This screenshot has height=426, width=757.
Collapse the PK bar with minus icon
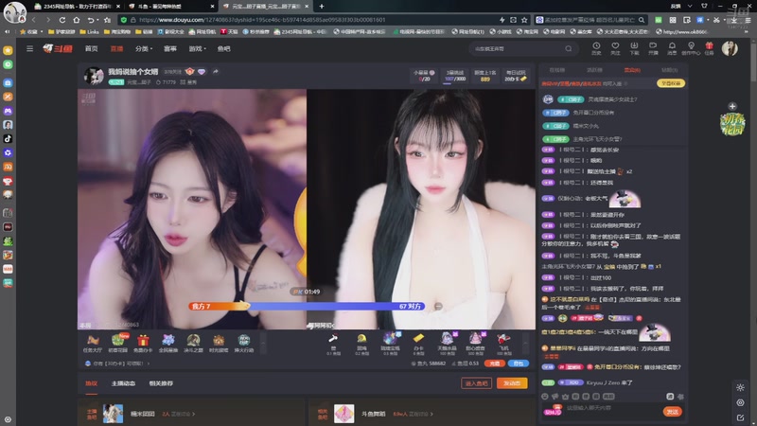[x=438, y=306]
